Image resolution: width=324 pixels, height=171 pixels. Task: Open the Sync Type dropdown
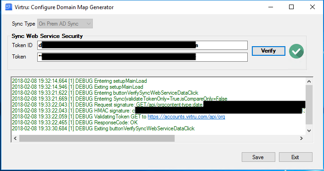[x=65, y=24]
